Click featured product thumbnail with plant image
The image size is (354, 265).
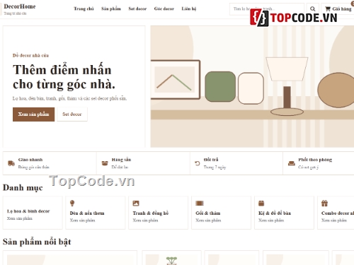(x=171, y=260)
